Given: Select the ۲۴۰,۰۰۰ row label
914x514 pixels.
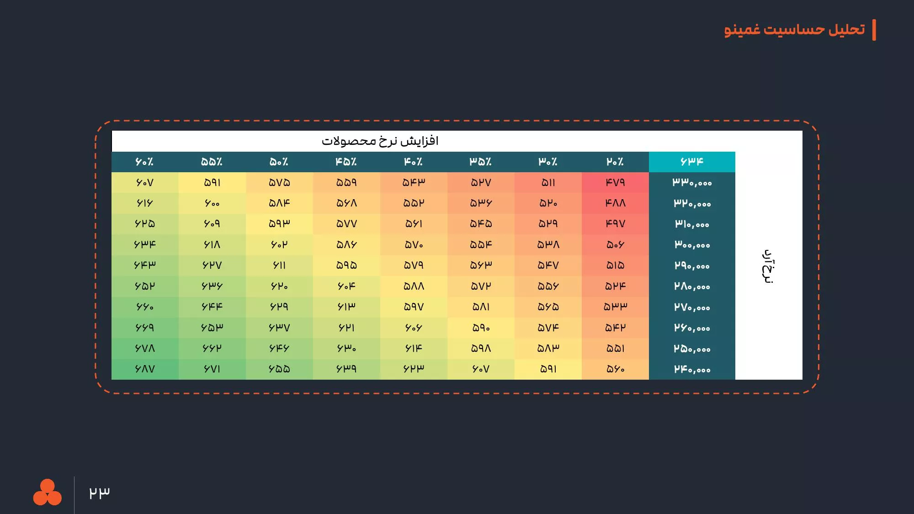Looking at the screenshot, I should click(x=692, y=369).
